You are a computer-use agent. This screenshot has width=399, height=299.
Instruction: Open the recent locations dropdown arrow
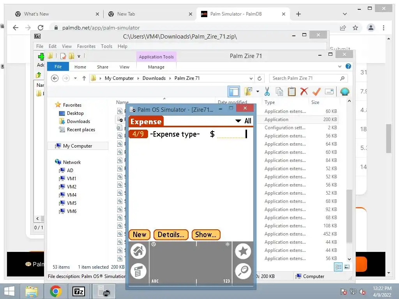(75, 78)
